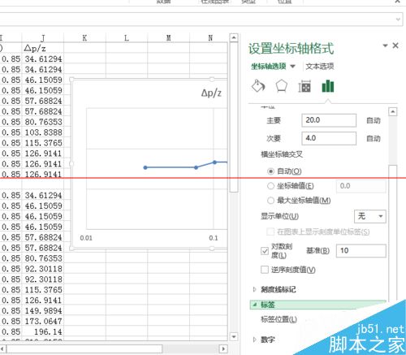This screenshot has width=406, height=355.
Task: Select the 自动(O) radio button
Action: click(270, 171)
